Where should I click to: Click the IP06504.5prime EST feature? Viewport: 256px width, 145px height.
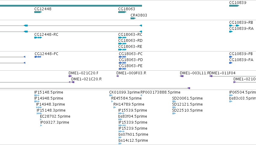tap(231, 95)
